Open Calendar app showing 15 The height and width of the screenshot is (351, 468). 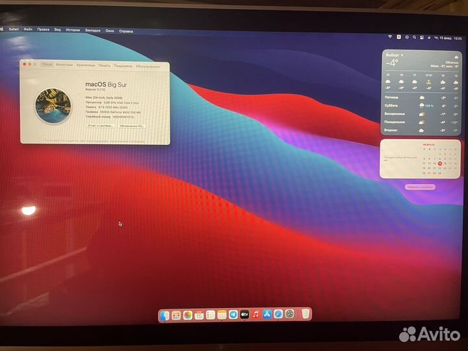[199, 315]
